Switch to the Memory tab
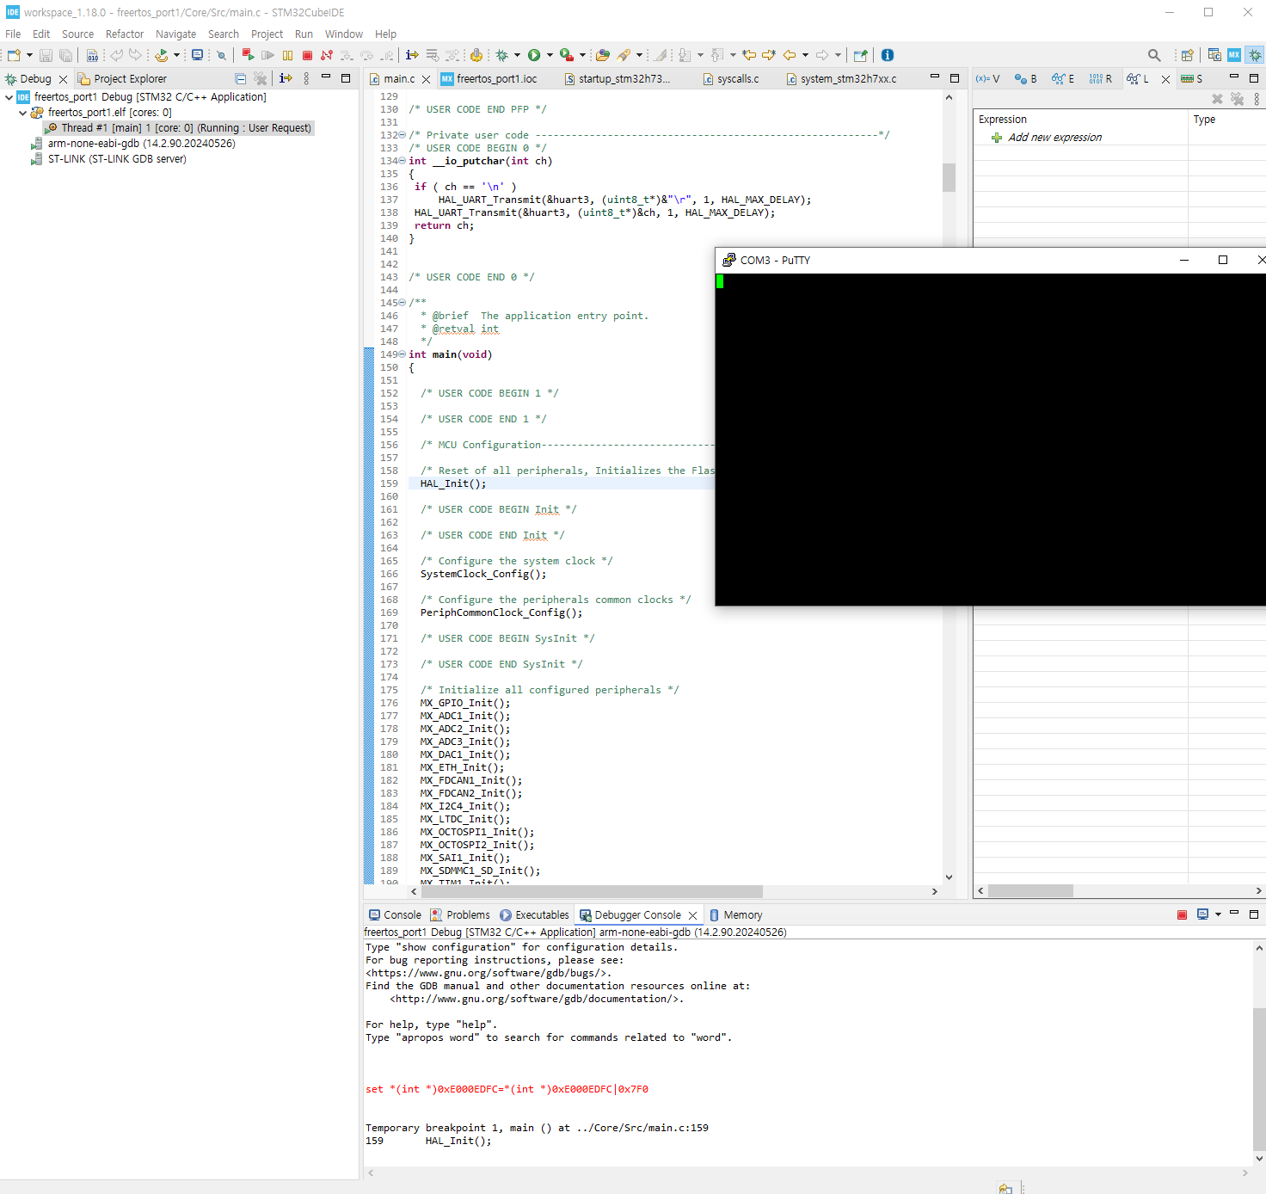This screenshot has height=1194, width=1266. pos(736,915)
